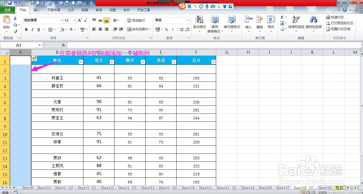Decrease font size with the small A icon
This screenshot has width=363, height=194.
(85, 20)
